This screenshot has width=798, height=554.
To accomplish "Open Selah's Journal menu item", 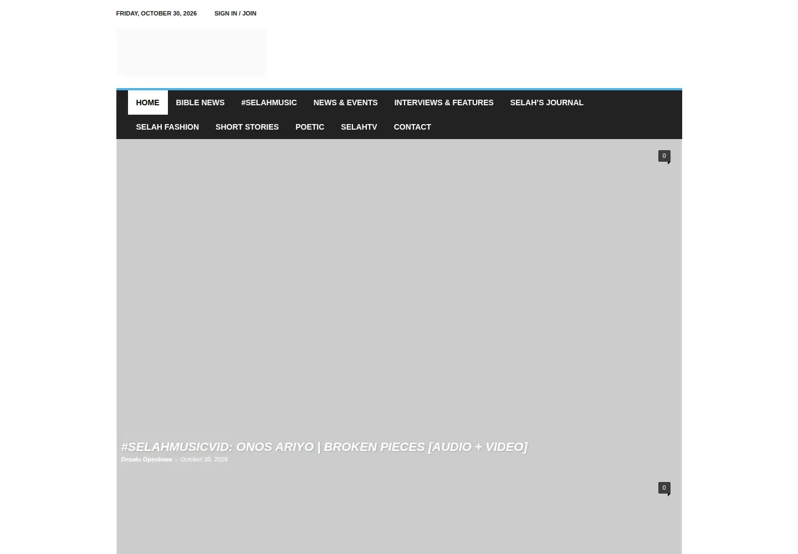I will (546, 102).
